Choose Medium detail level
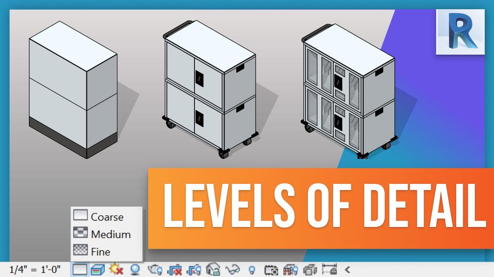Screen dimensions: 494x277 [x=107, y=234]
